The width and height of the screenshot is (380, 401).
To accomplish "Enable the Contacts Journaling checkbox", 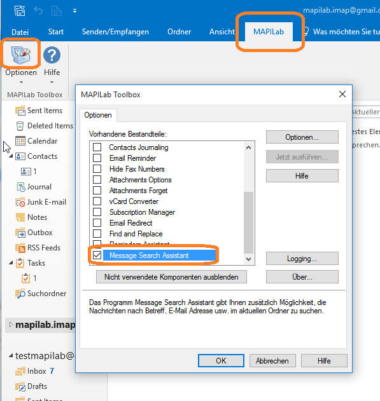I will coord(97,147).
